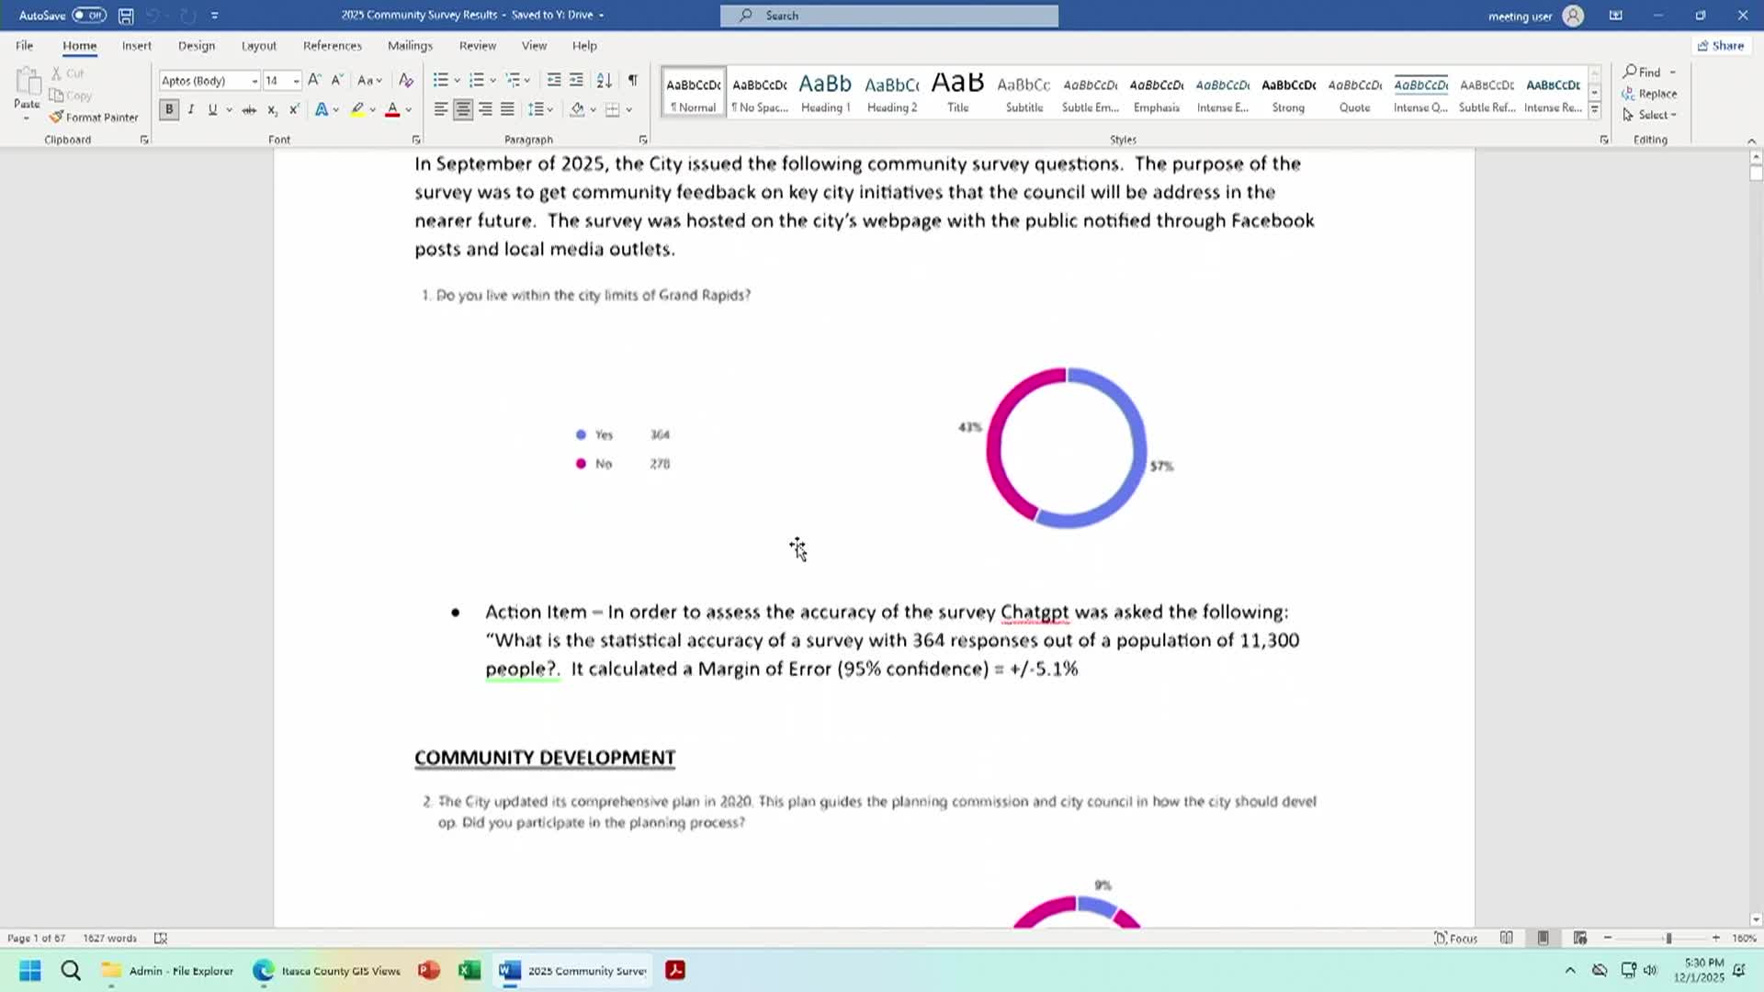The width and height of the screenshot is (1764, 992).
Task: Expand the Styles gallery more arrow
Action: pos(1595,110)
